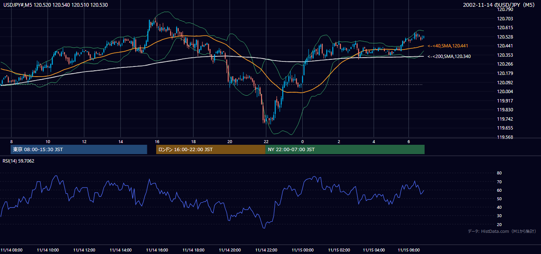
Task: Open the データ: HistData.com source credit
Action: [x=502, y=231]
